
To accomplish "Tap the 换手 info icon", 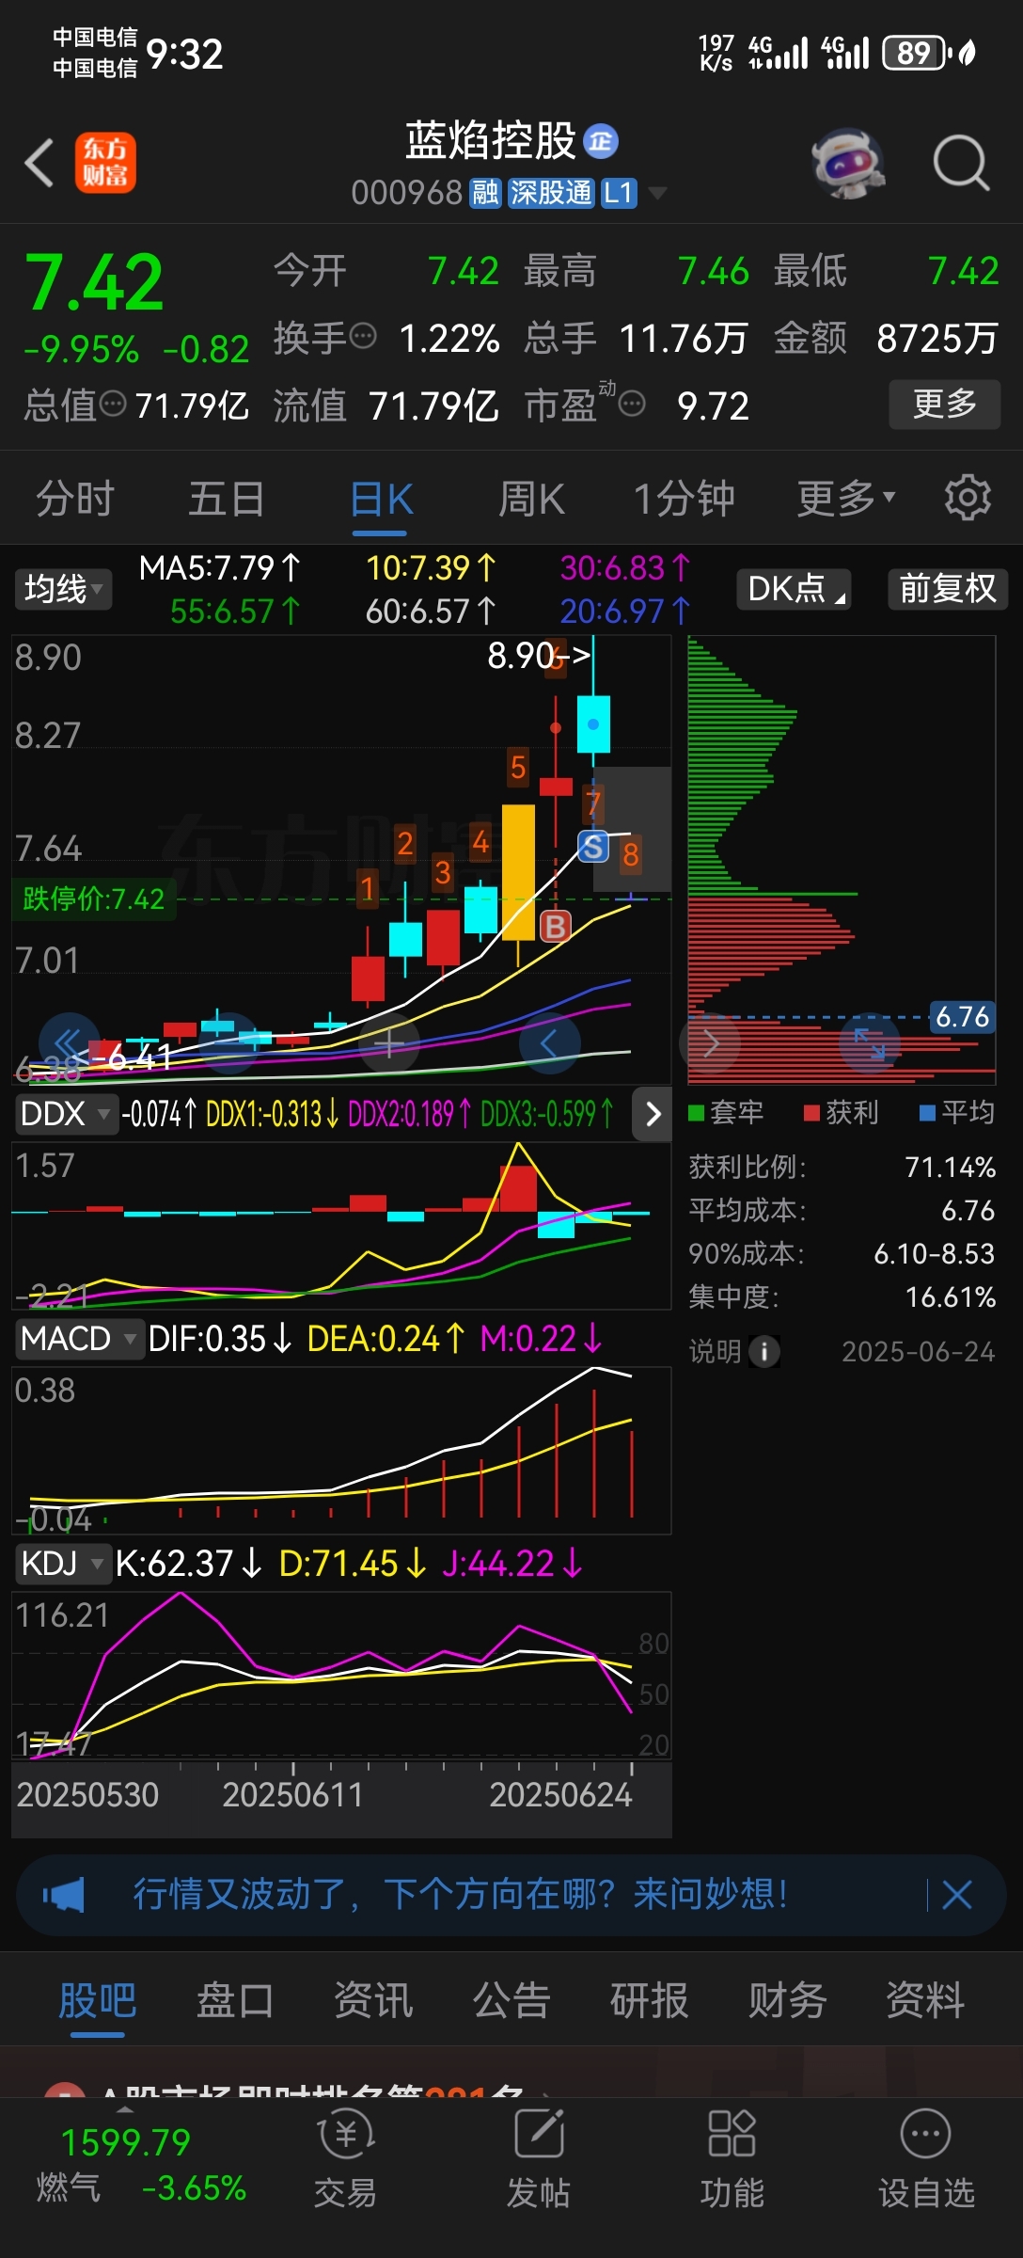I will pos(363,335).
